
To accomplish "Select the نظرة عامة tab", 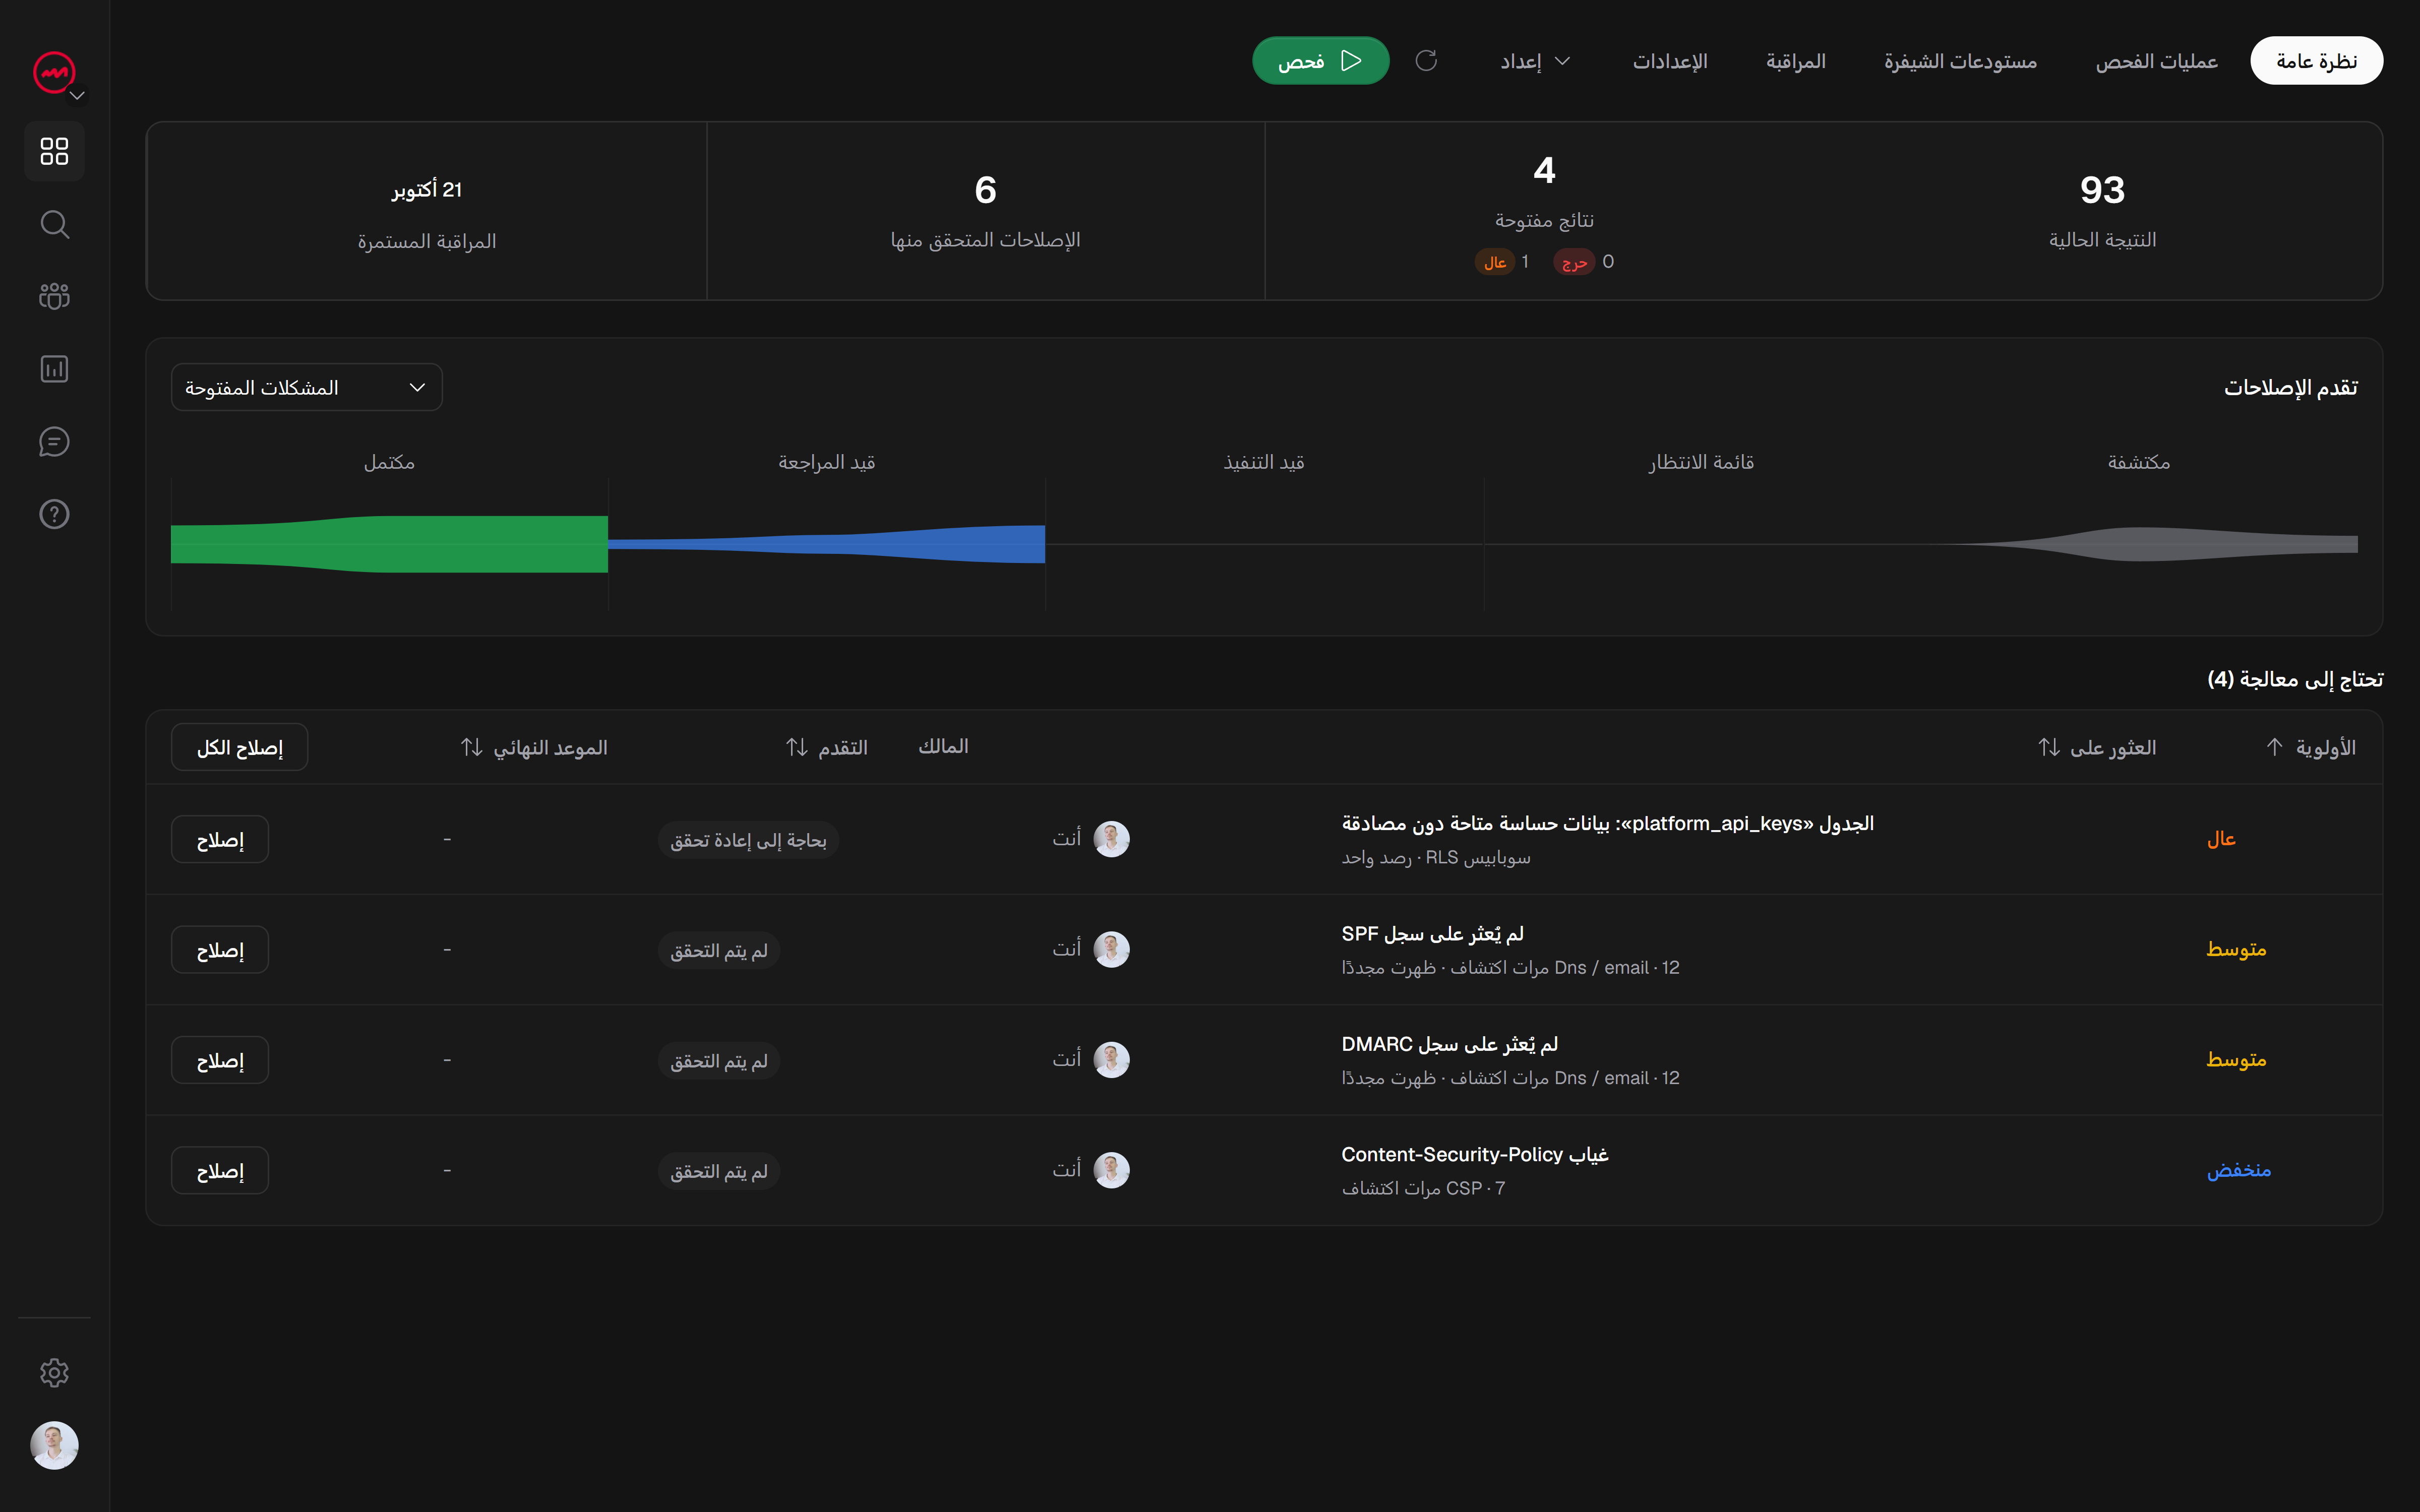I will coord(2316,61).
